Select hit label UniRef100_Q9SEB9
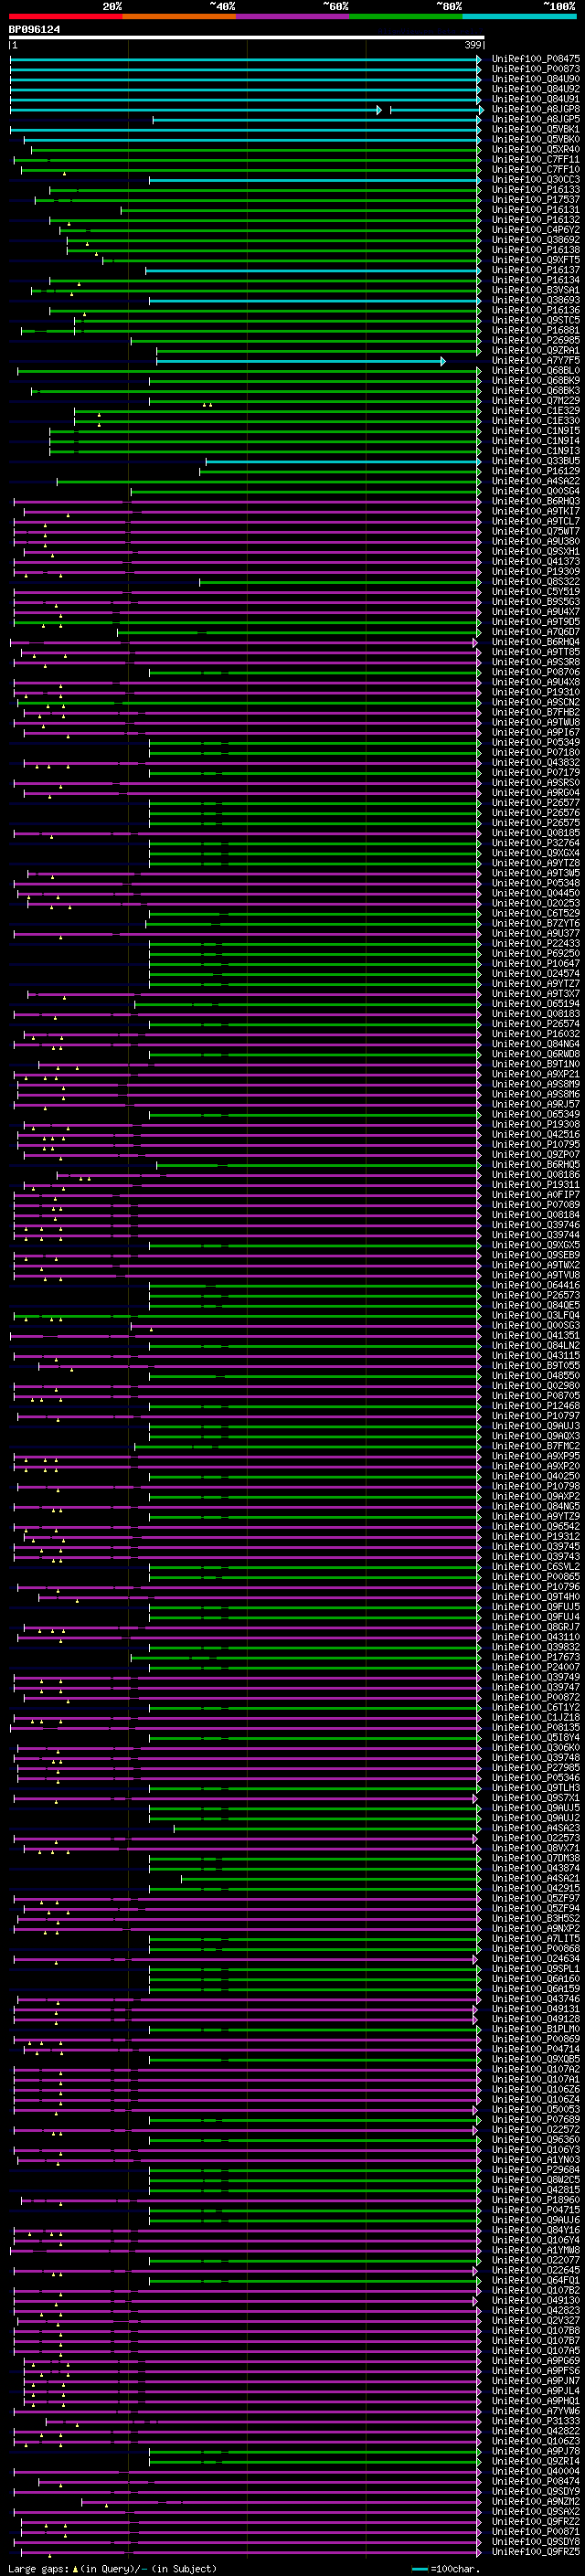This screenshot has height=2576, width=585. (535, 1255)
